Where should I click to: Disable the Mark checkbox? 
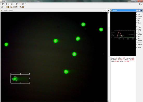coord(137,48)
